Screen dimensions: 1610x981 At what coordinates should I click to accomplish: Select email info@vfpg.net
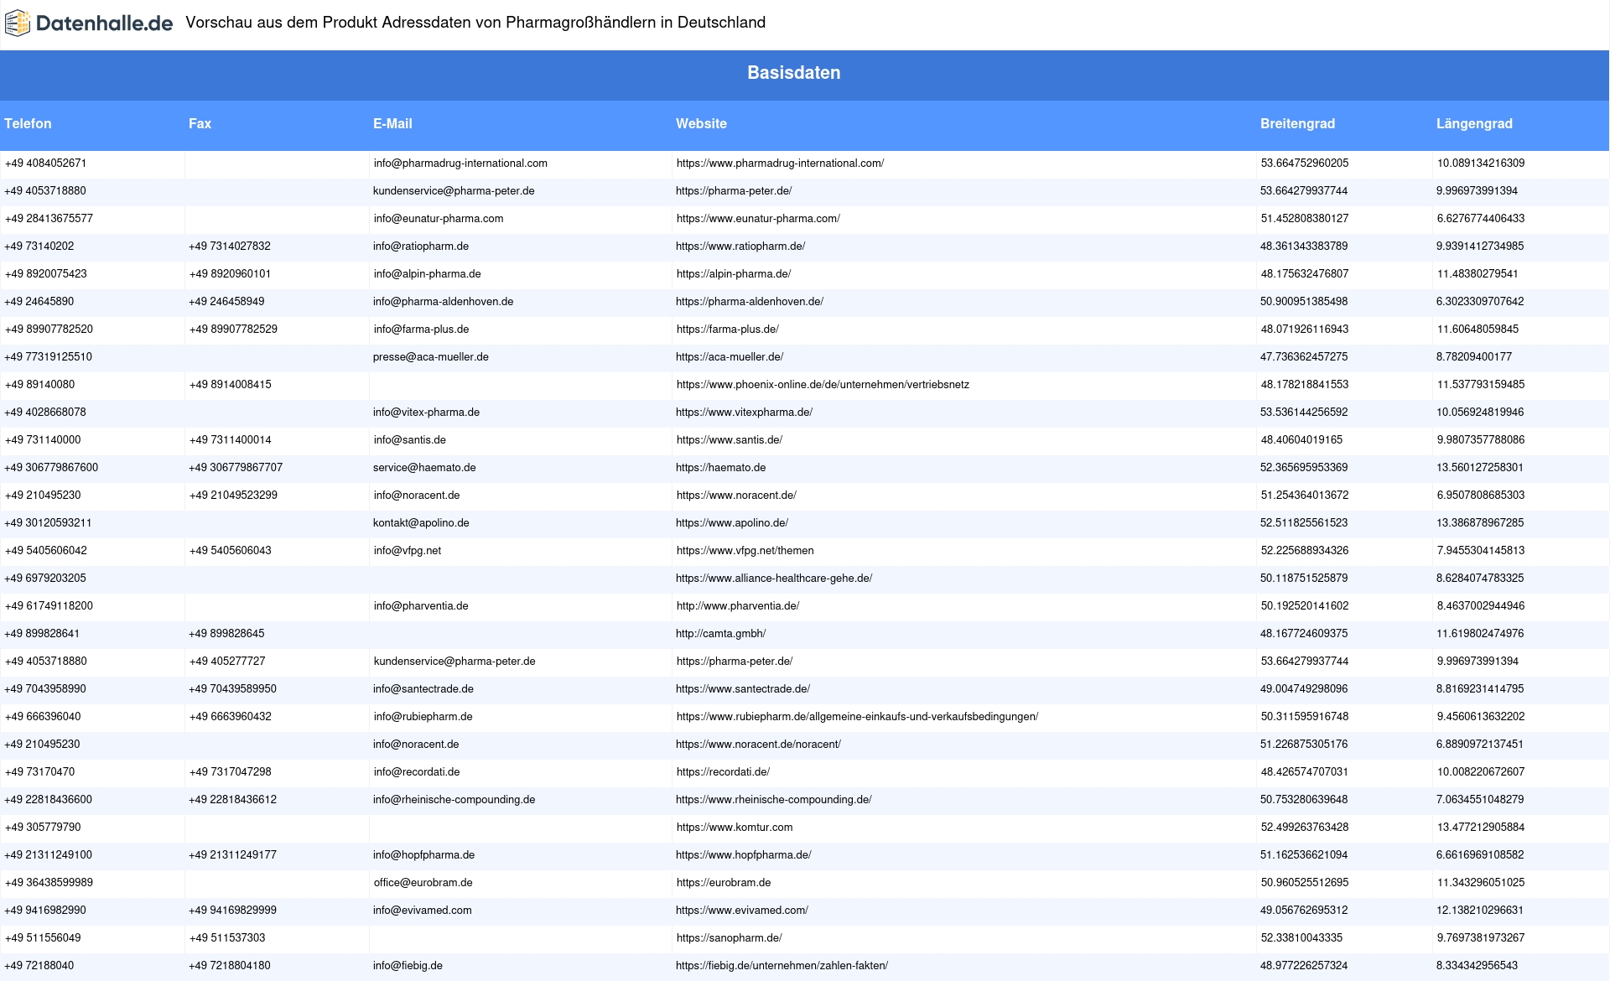pyautogui.click(x=408, y=551)
